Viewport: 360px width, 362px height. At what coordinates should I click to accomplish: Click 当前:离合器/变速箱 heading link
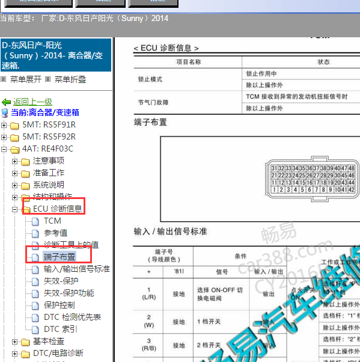pyautogui.click(x=45, y=112)
